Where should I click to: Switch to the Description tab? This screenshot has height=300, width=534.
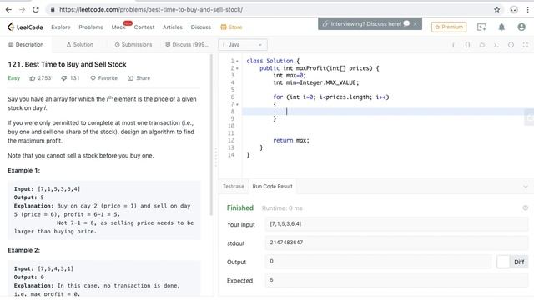(x=26, y=44)
